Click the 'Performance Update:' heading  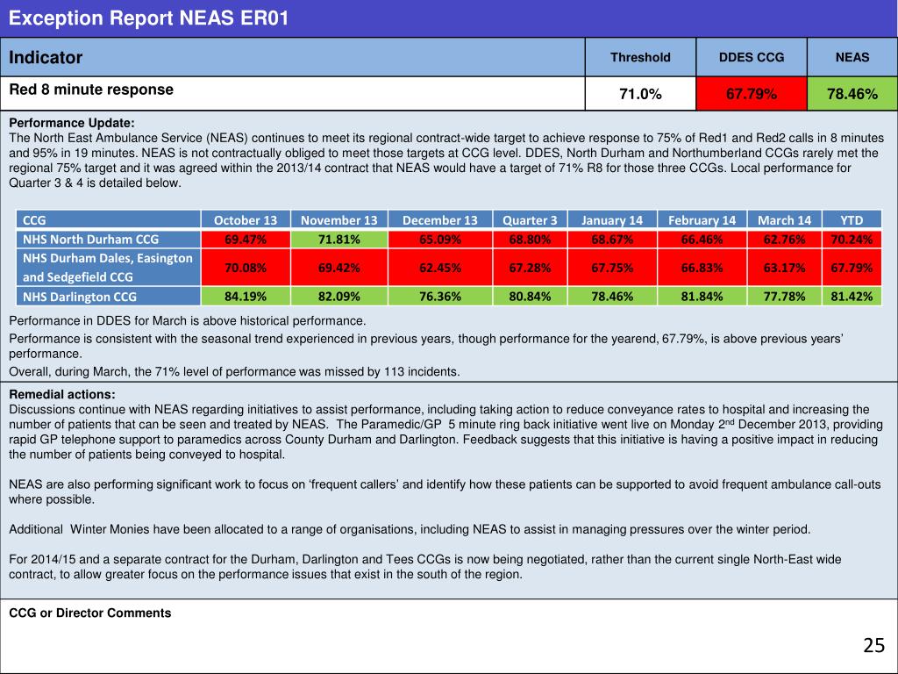click(x=72, y=123)
